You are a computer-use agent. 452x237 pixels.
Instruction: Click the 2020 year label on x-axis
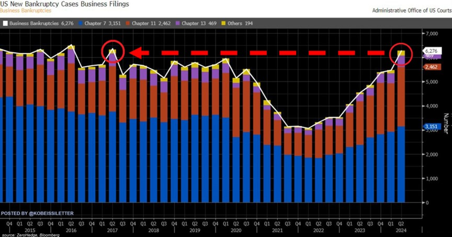click(x=236, y=230)
